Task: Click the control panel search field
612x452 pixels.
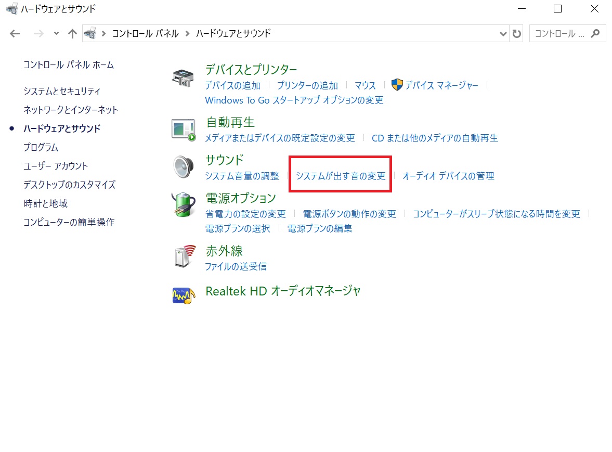Action: pos(562,34)
